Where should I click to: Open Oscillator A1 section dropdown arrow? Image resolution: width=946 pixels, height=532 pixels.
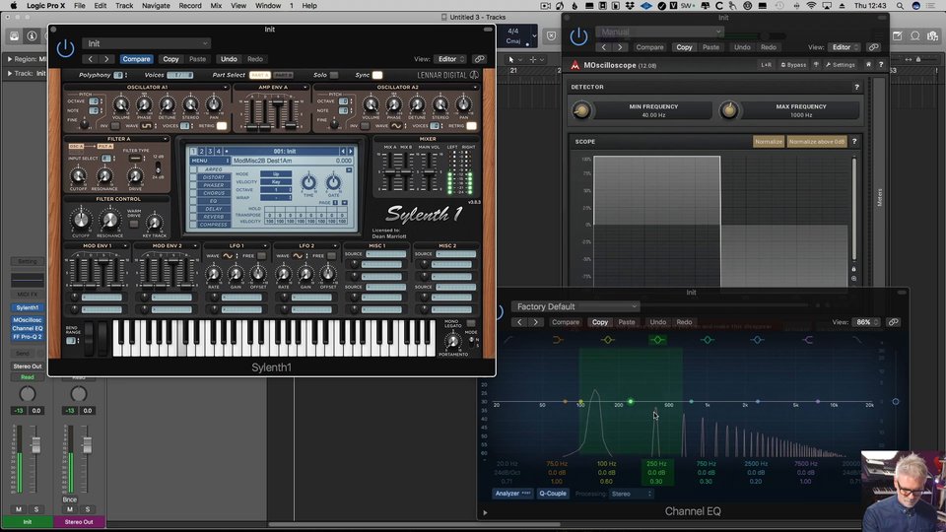(225, 88)
